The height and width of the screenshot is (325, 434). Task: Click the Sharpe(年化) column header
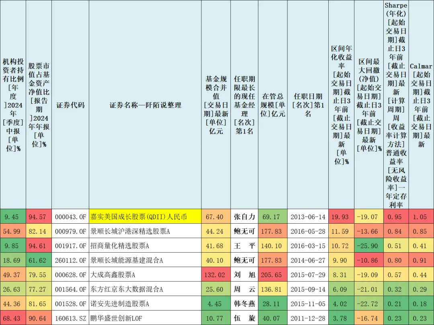[x=396, y=105]
